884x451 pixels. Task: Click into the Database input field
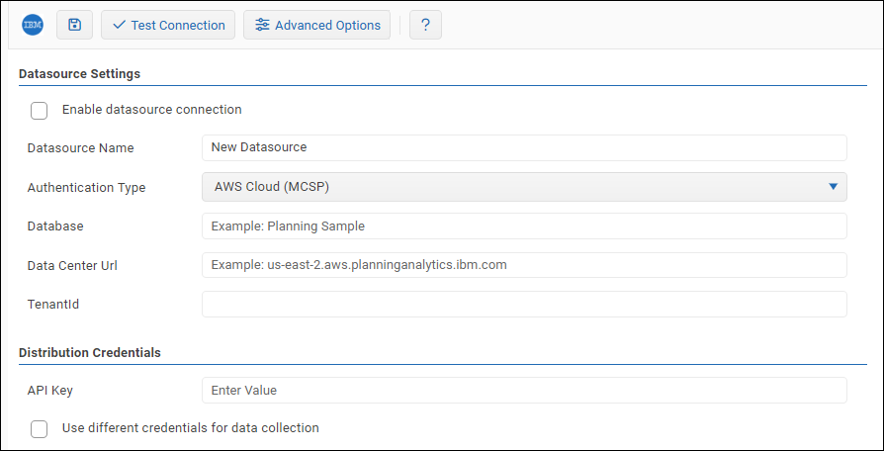pyautogui.click(x=524, y=225)
